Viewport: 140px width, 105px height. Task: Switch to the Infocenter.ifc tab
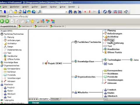tap(57, 26)
